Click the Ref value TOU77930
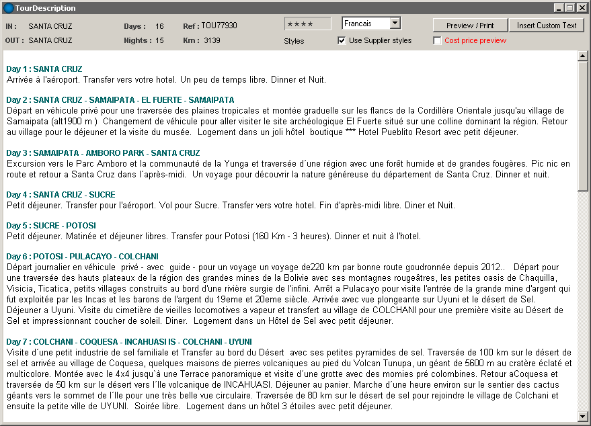Viewport: 591px width, 426px height. (x=219, y=26)
